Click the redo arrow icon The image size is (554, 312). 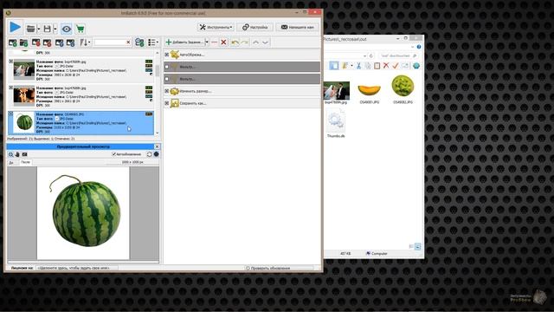(244, 42)
